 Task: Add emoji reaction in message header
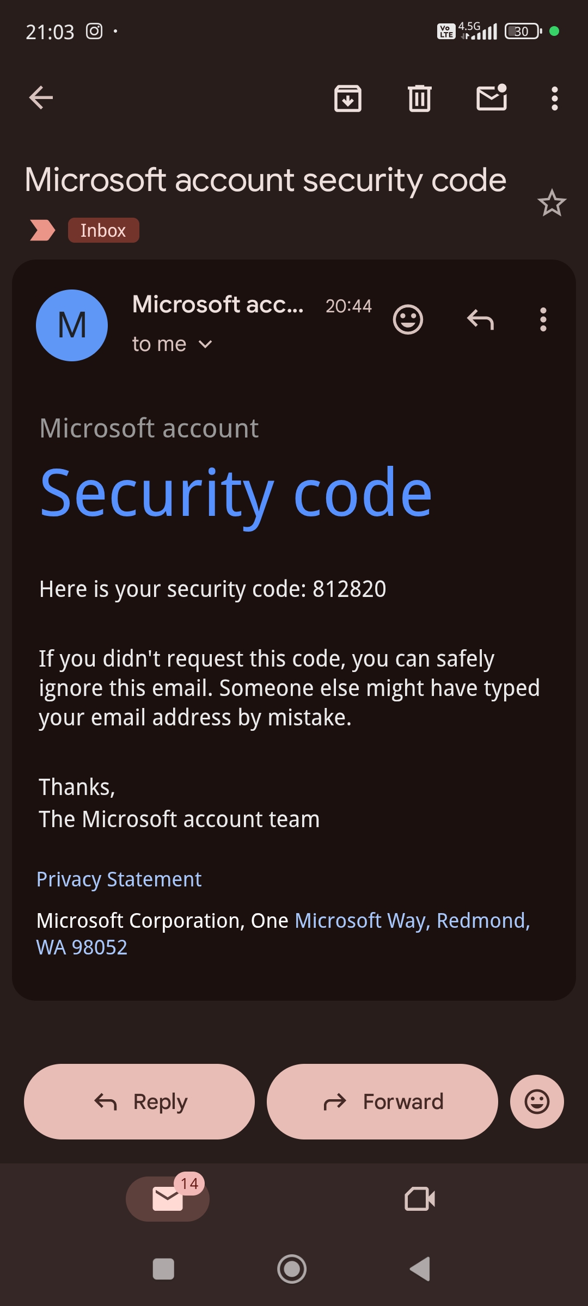click(408, 319)
